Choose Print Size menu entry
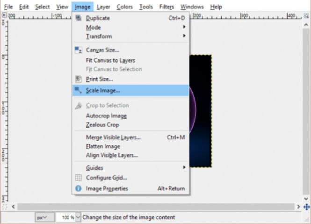 [130, 79]
